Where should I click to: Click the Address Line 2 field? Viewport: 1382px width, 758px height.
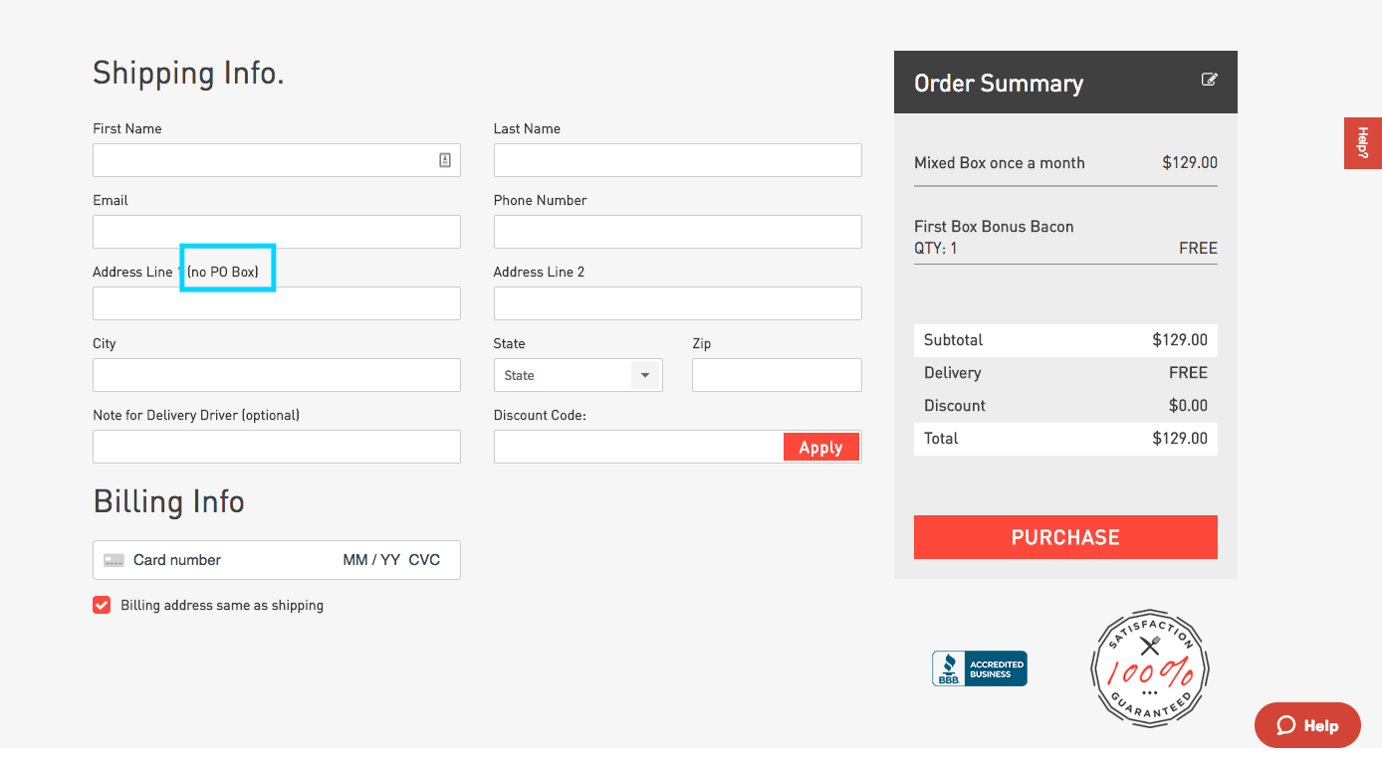[x=677, y=303]
